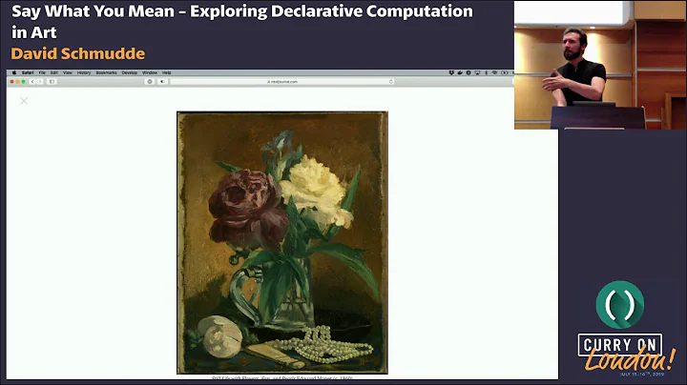The height and width of the screenshot is (385, 687).
Task: Click the red close window button
Action: pos(11,82)
